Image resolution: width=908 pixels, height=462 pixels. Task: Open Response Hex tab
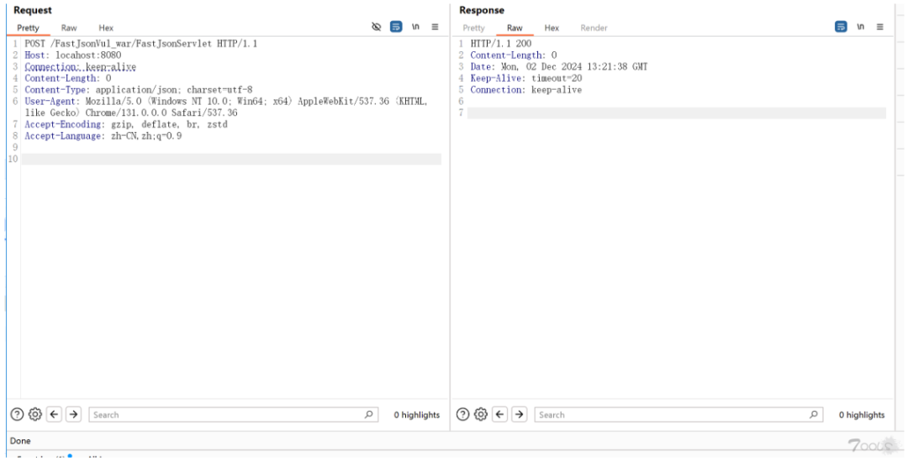tap(552, 28)
